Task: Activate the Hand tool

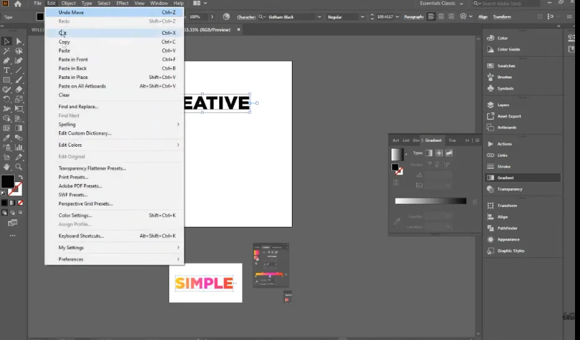Action: (x=6, y=167)
